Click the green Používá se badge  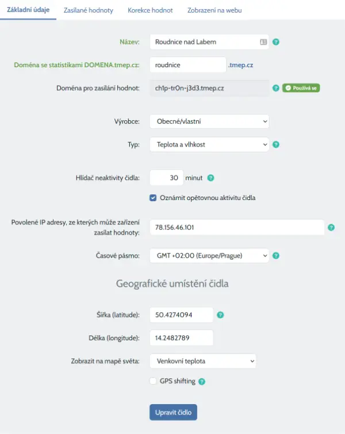pyautogui.click(x=301, y=89)
